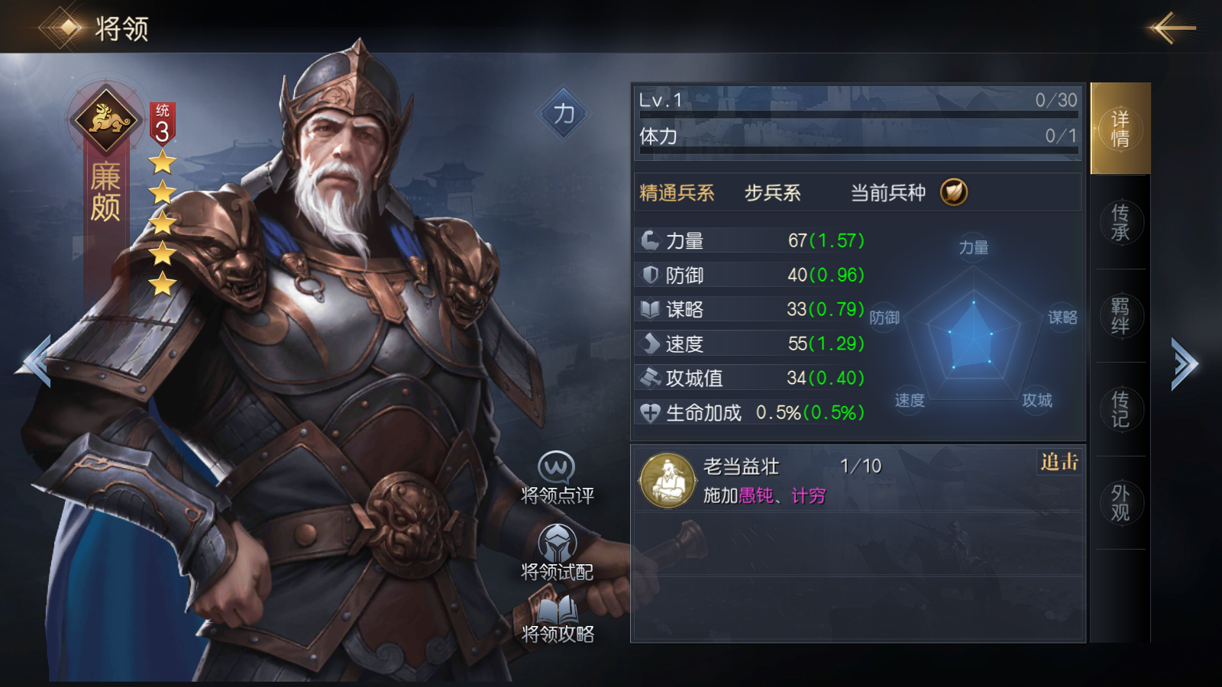Open the 传记 tab
The image size is (1222, 687).
pos(1120,409)
